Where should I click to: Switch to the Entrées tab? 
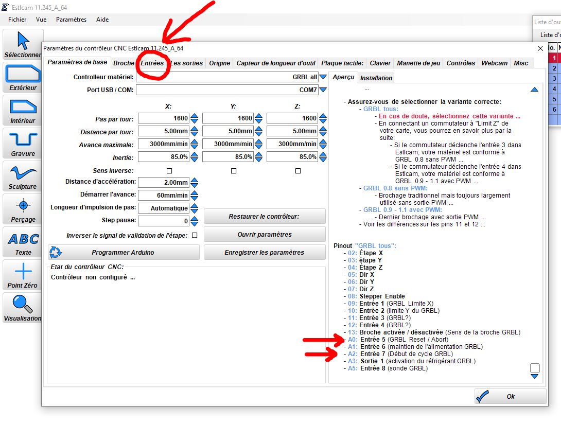point(152,63)
